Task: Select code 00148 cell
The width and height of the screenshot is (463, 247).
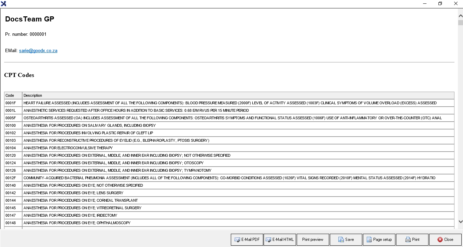Action: pos(13,223)
